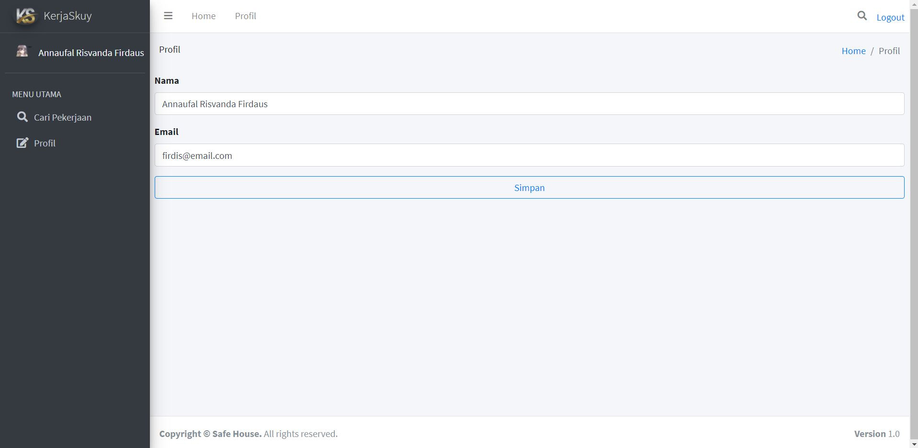Click the edit icon beside sidebar Profil
Screen dimensions: 918x448
coord(22,143)
